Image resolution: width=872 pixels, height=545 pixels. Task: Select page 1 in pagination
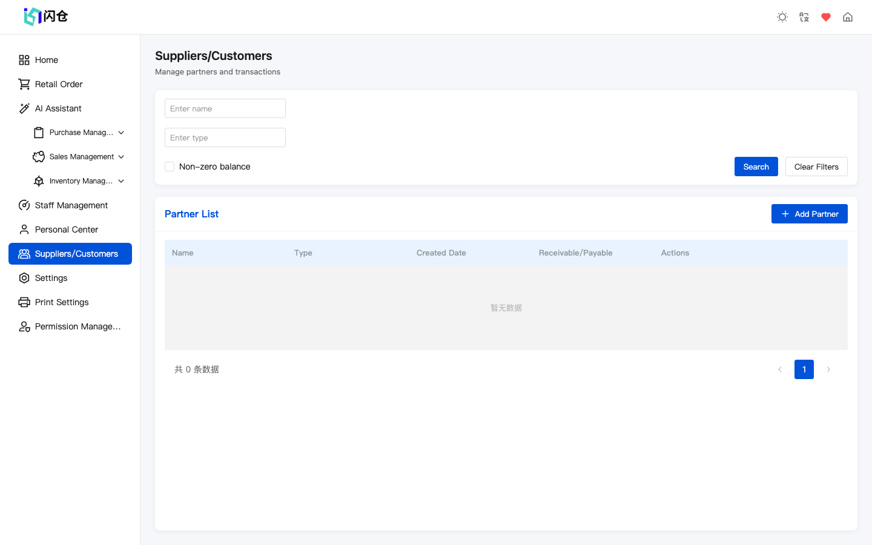click(x=804, y=369)
